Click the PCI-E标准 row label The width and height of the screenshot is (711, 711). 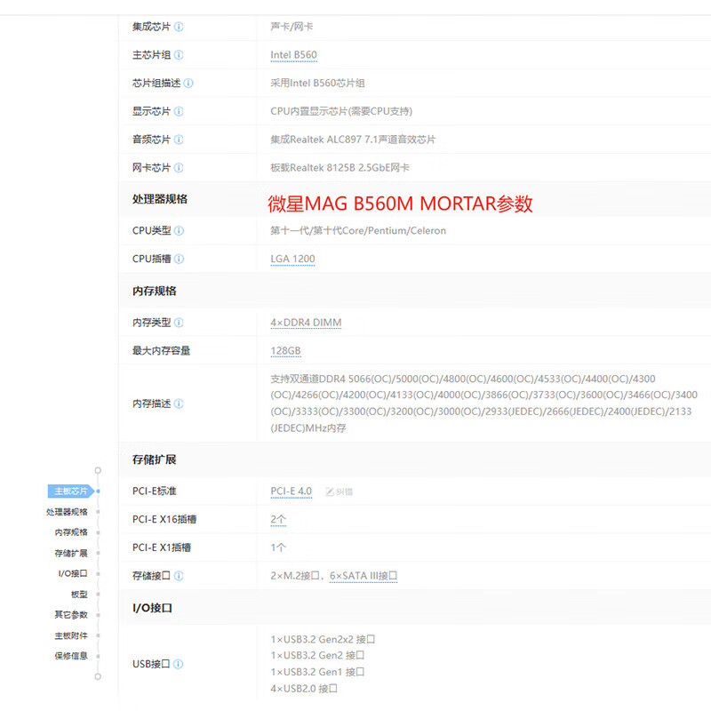pyautogui.click(x=155, y=491)
